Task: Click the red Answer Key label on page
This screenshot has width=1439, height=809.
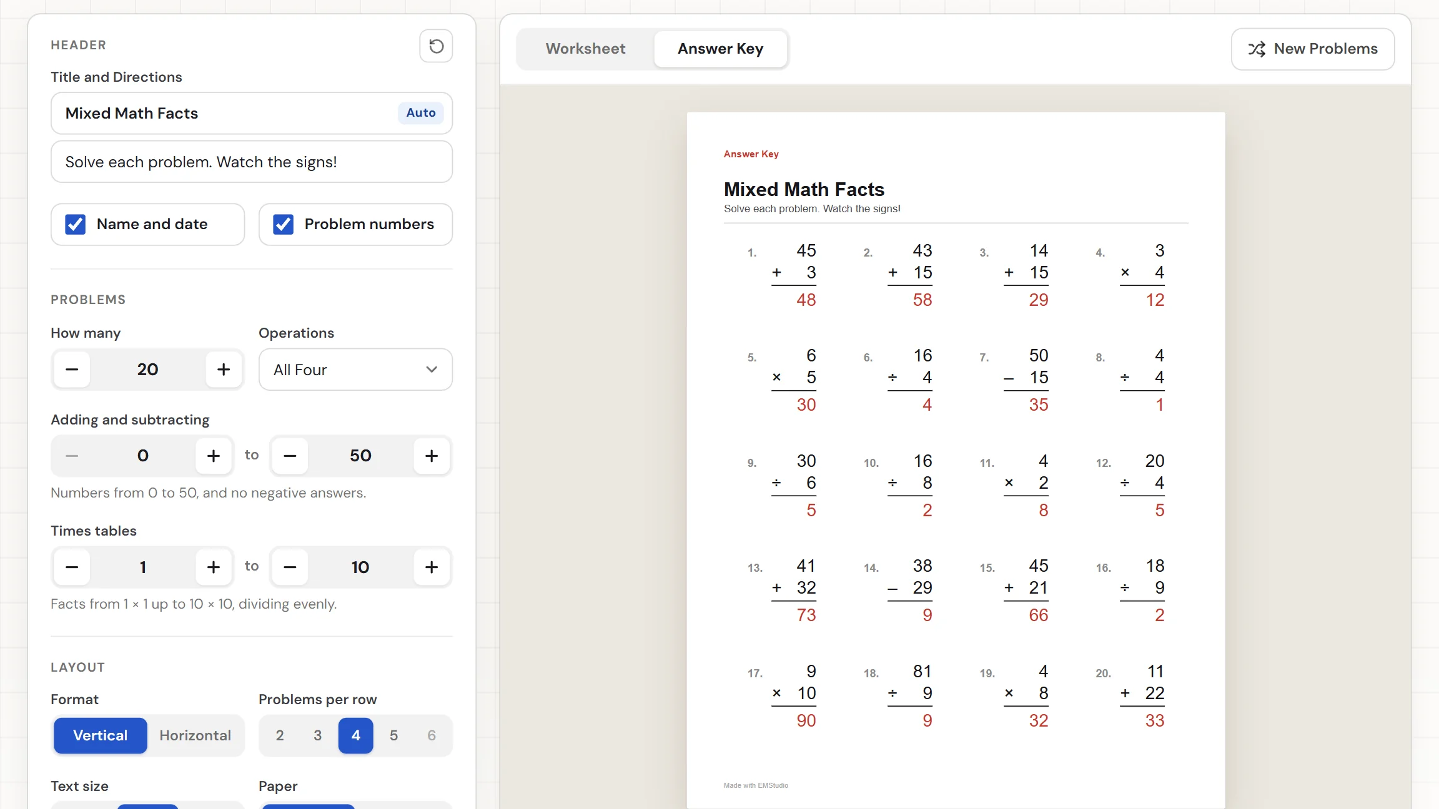Action: (x=751, y=154)
